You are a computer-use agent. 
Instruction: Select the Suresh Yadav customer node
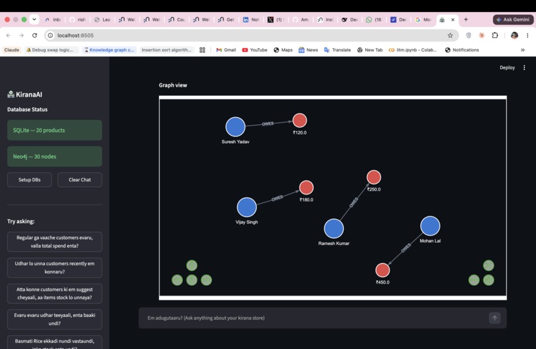pyautogui.click(x=235, y=127)
